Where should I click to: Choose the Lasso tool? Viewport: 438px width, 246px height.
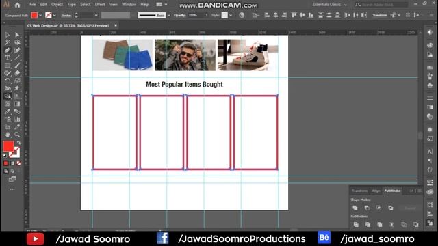[17, 42]
